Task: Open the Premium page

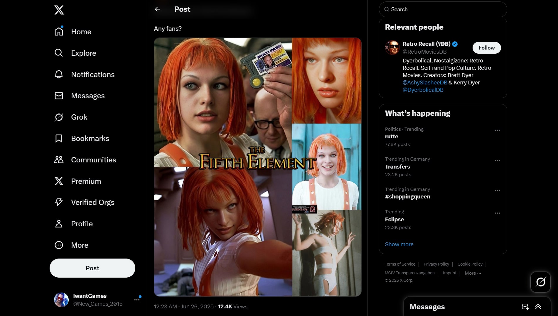Action: pos(78,181)
